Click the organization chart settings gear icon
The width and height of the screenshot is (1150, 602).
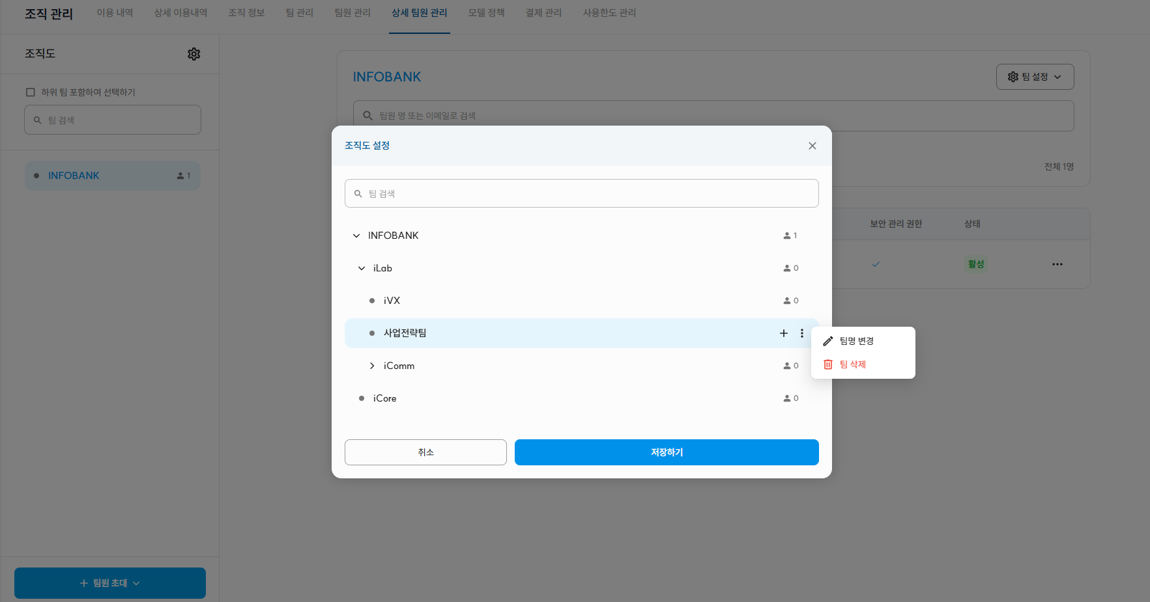coord(194,54)
